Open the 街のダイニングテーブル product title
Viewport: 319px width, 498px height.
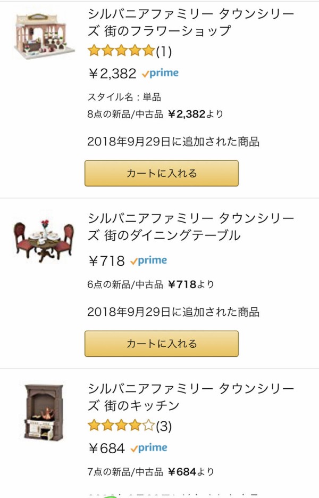[190, 226]
